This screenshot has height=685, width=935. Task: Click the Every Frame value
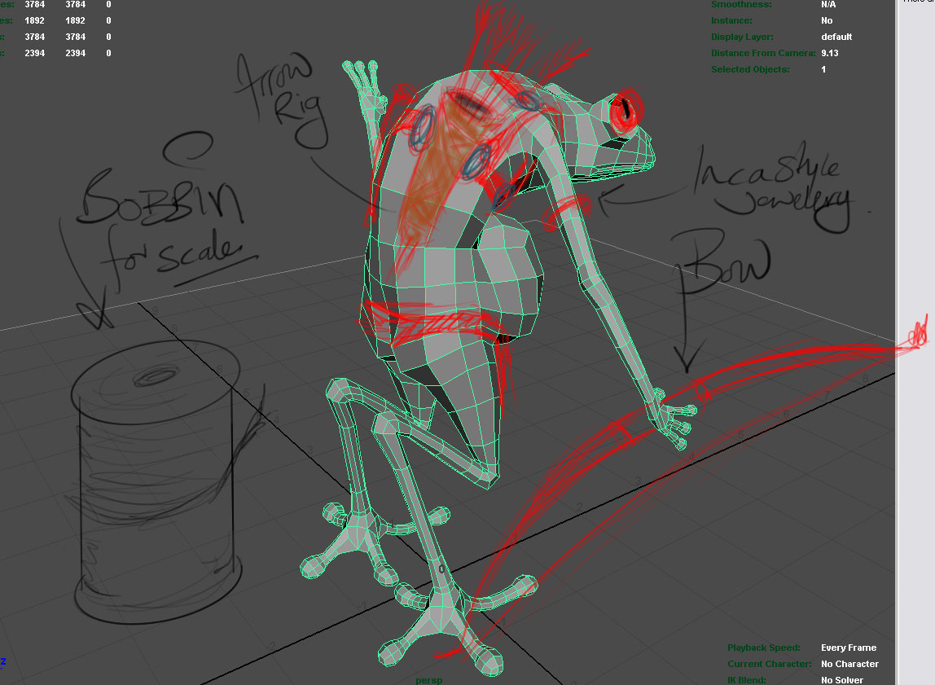click(849, 648)
